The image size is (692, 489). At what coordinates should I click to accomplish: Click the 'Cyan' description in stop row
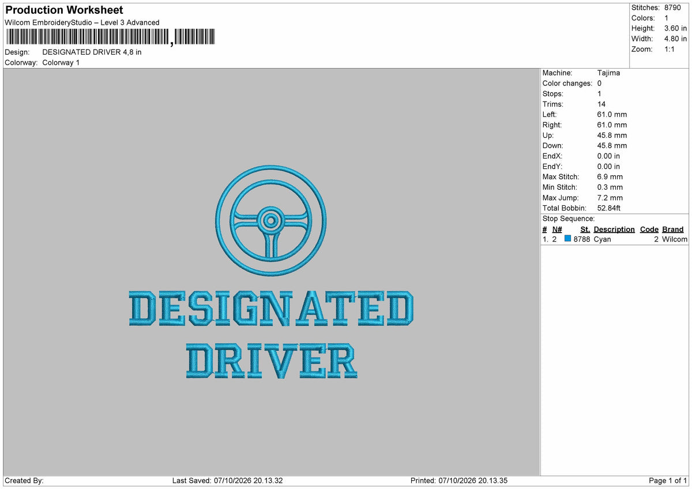coord(603,239)
